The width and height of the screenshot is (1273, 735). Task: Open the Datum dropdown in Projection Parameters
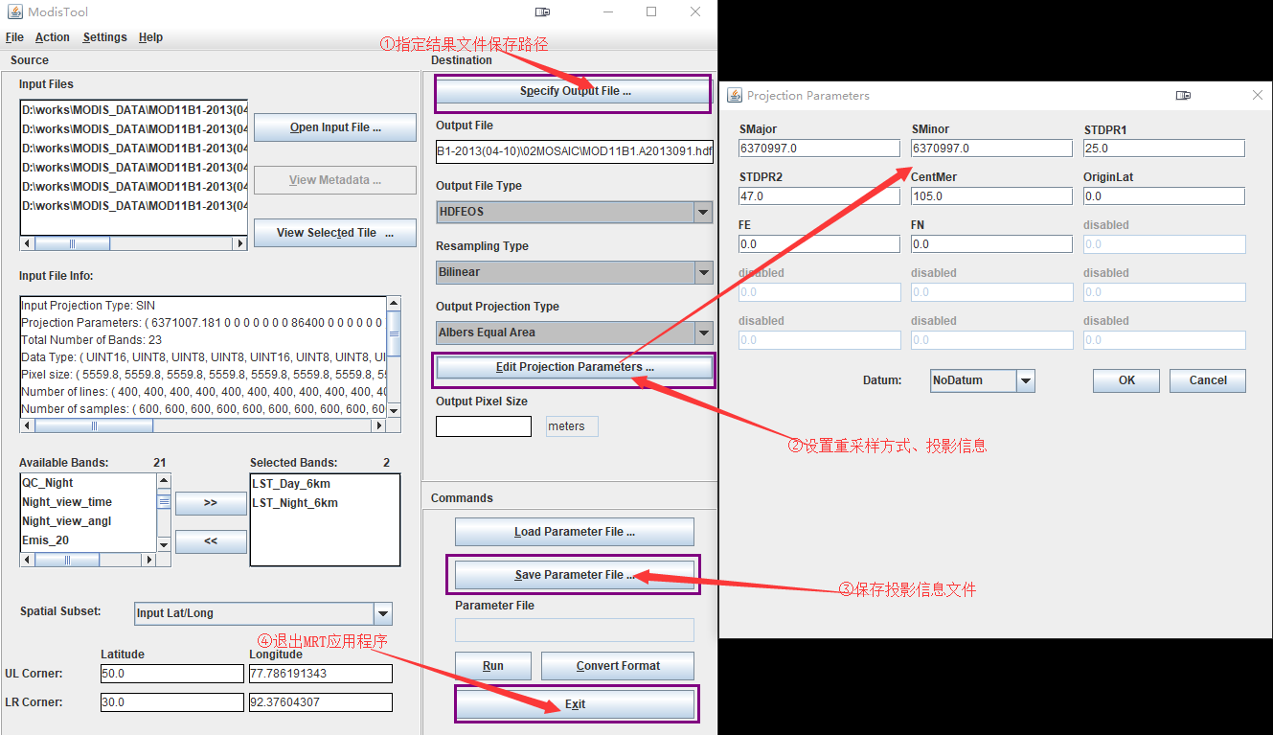point(1026,380)
